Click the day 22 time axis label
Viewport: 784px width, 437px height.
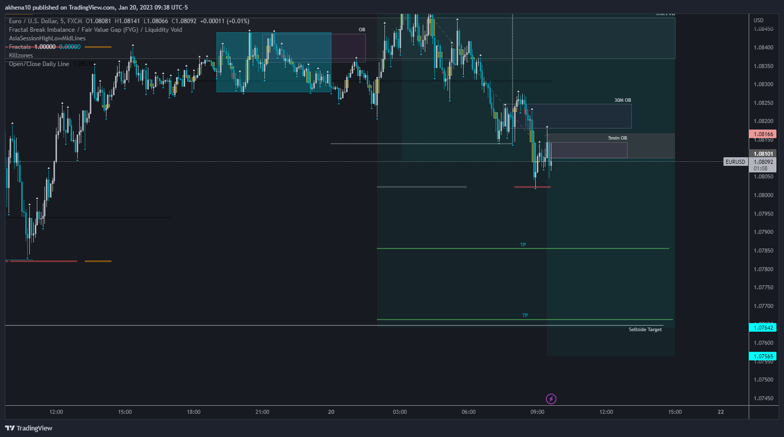coord(721,412)
